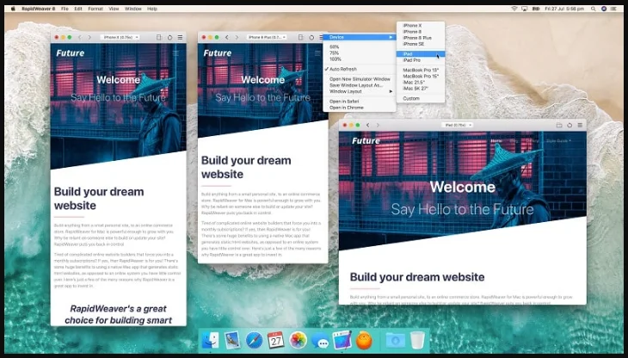
Task: Open the hamburger options menu in iPad window
Action: [580, 126]
